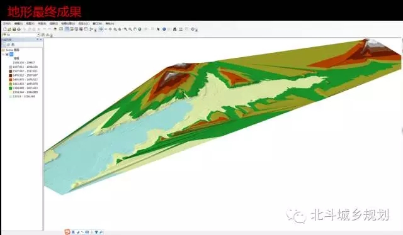Click the Add Data button icon
403x235 pixels.
tap(55, 29)
